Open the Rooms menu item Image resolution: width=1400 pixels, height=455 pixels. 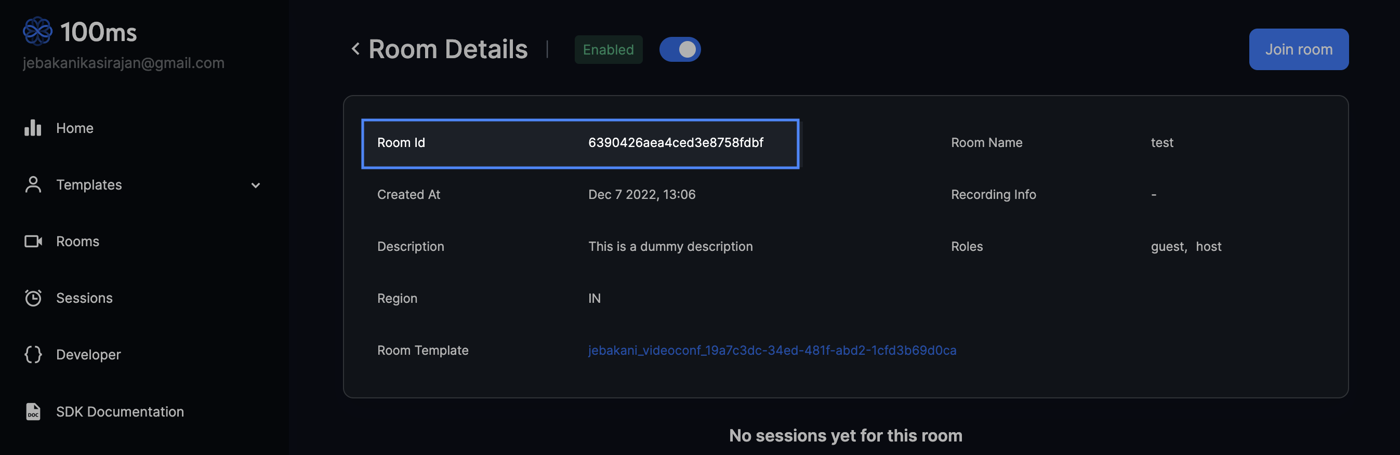coord(78,242)
